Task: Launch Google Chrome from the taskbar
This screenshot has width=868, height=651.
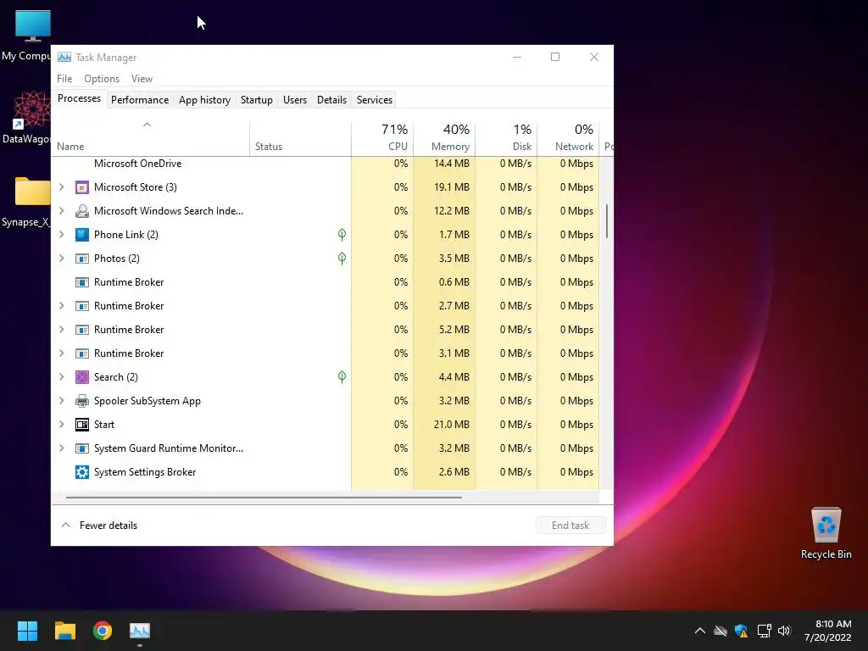Action: pos(103,631)
